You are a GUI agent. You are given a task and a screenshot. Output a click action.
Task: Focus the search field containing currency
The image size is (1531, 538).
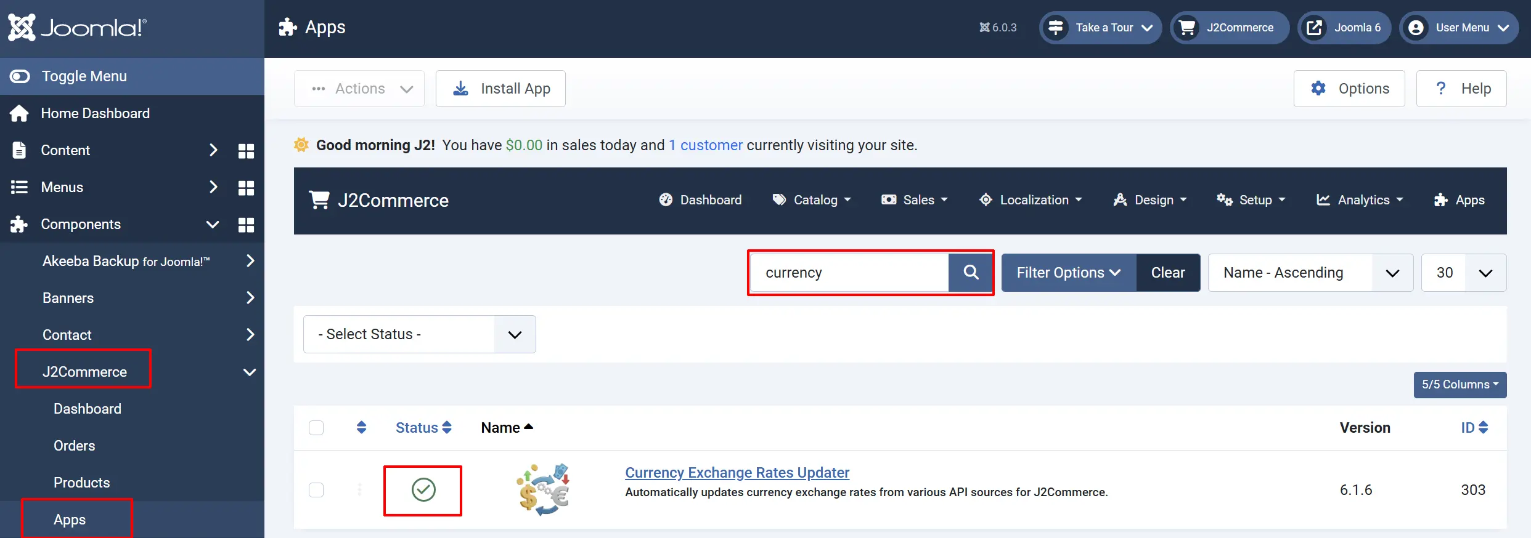[x=849, y=273]
